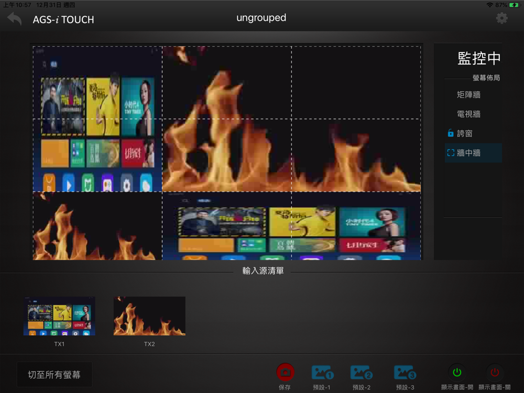Click the 保存 label

point(285,387)
